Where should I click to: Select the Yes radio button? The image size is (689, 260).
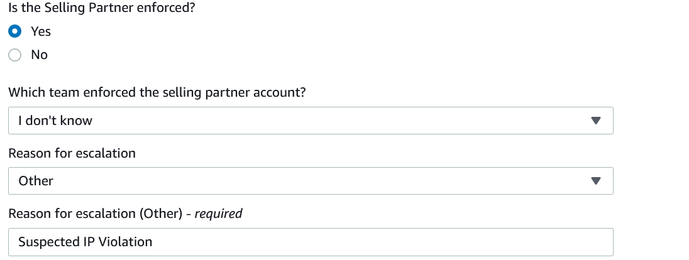pyautogui.click(x=15, y=31)
